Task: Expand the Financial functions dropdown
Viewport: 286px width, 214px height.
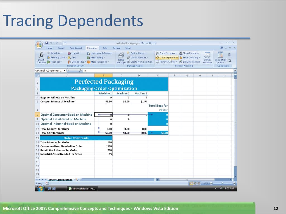Action: coord(54,62)
